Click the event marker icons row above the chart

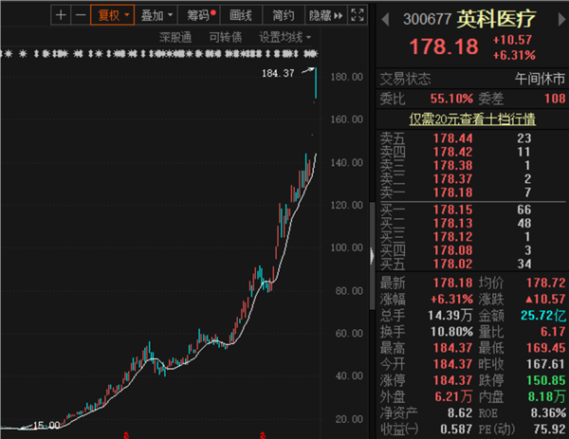(x=159, y=54)
